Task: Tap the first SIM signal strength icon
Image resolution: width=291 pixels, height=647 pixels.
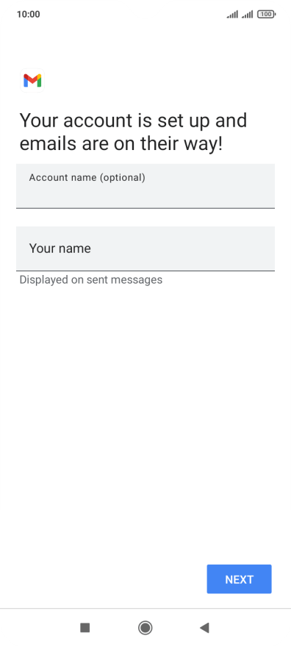Action: coord(232,15)
